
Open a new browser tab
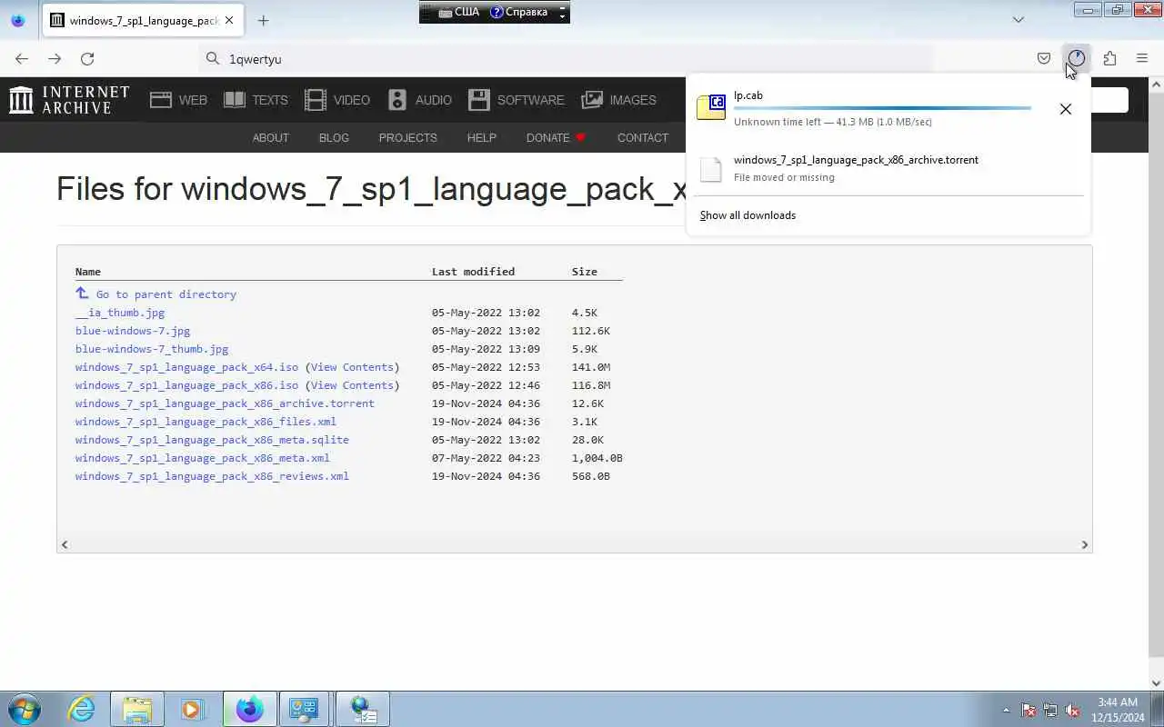point(263,20)
